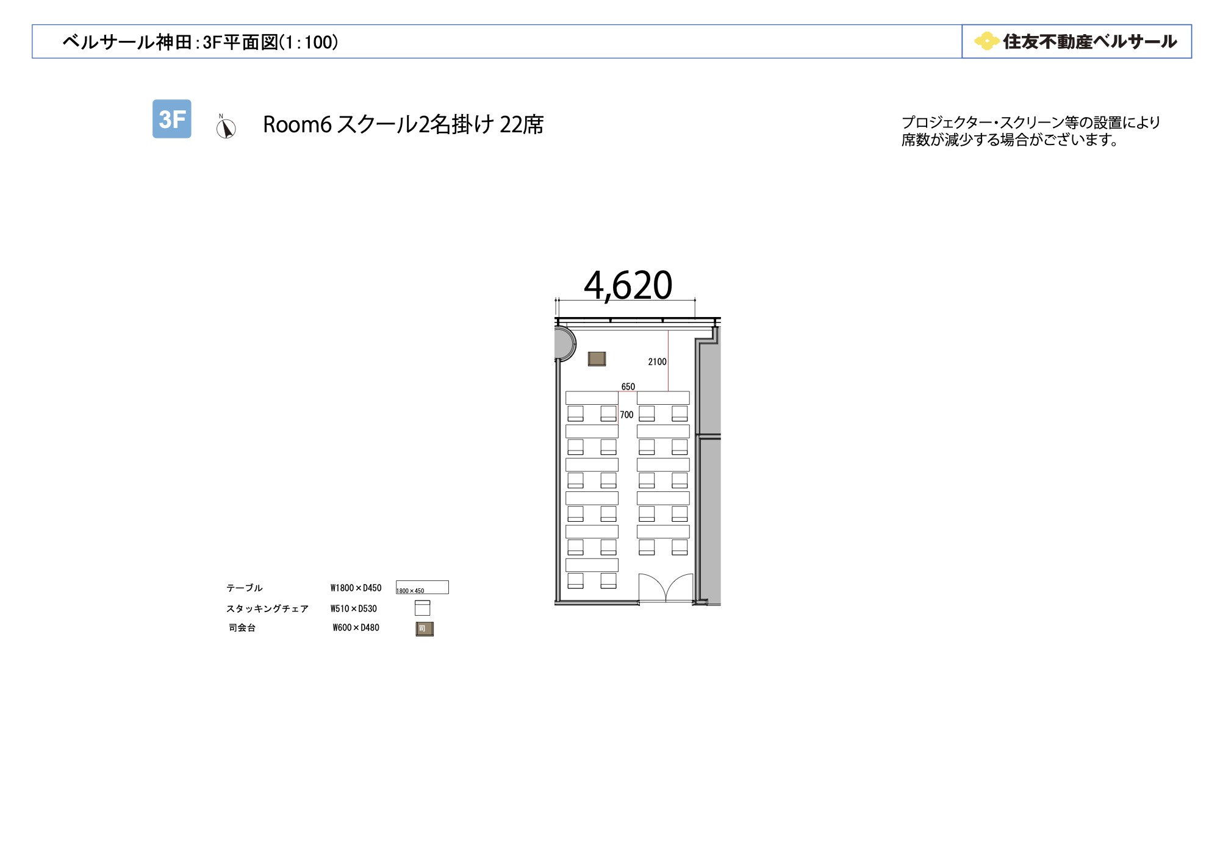Click the note line プロジェクター・スクリーン等の設置により
The height and width of the screenshot is (862, 1220).
point(1031,123)
